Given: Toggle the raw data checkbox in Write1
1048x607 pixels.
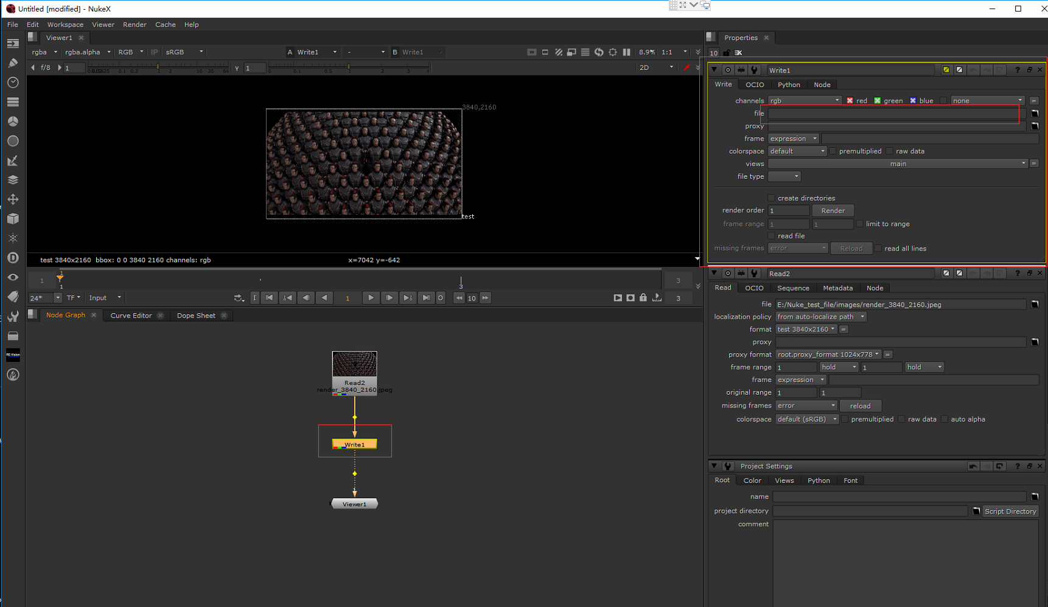Looking at the screenshot, I should [x=890, y=151].
